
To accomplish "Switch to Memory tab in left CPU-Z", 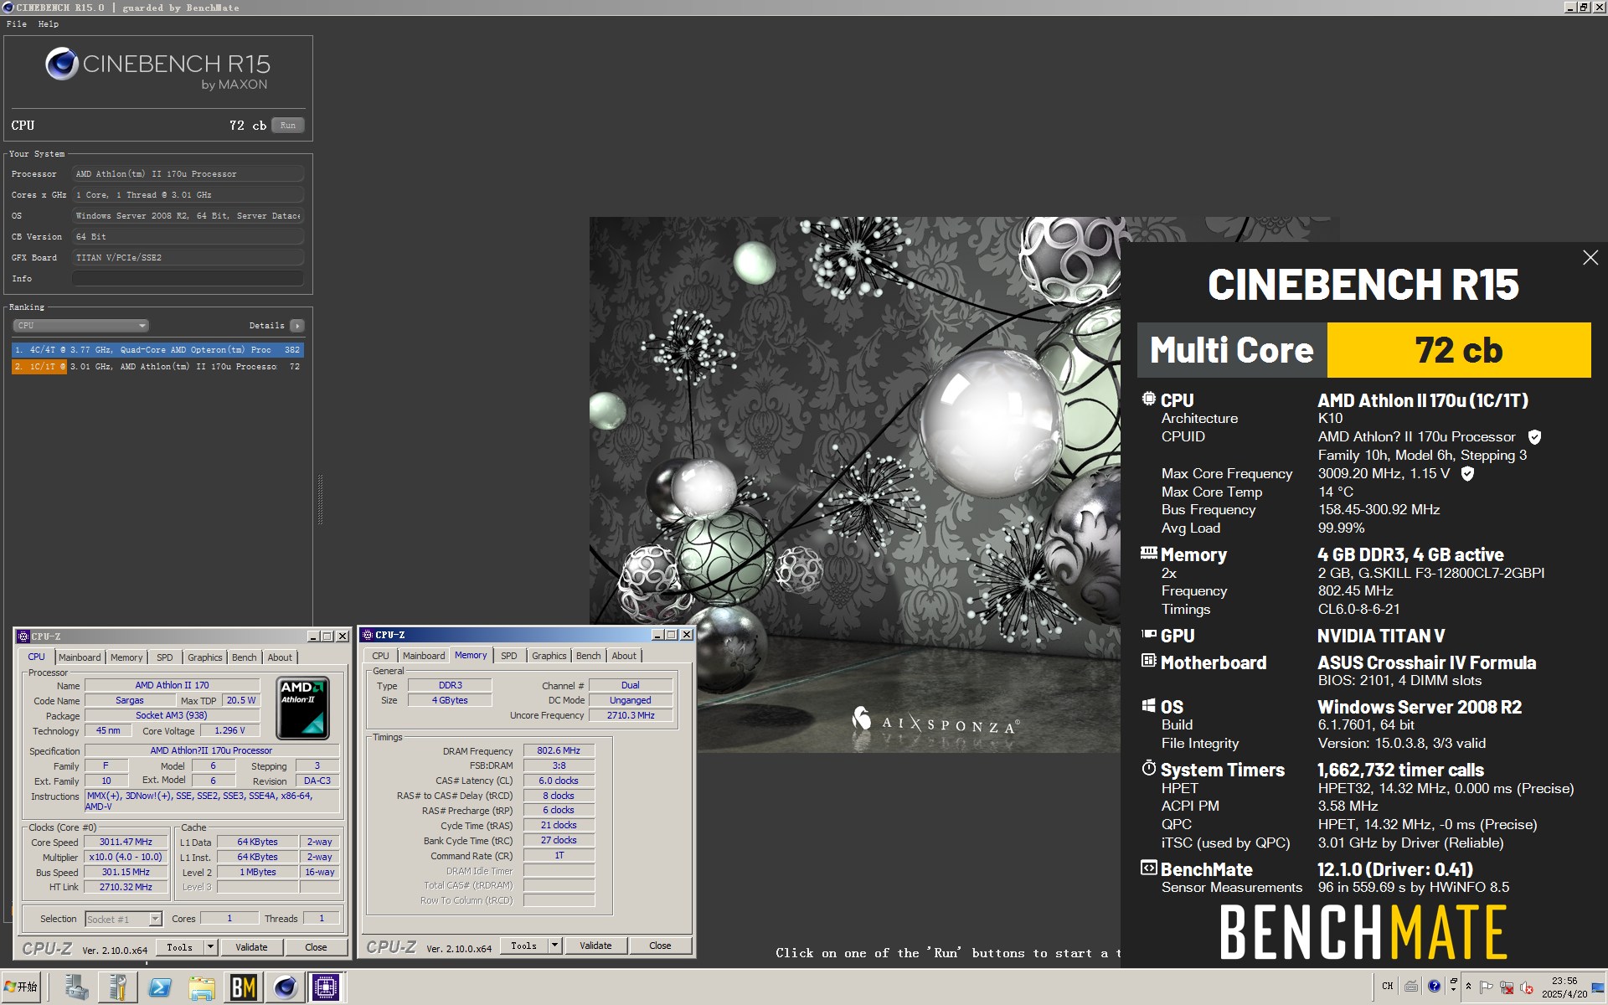I will click(x=126, y=658).
